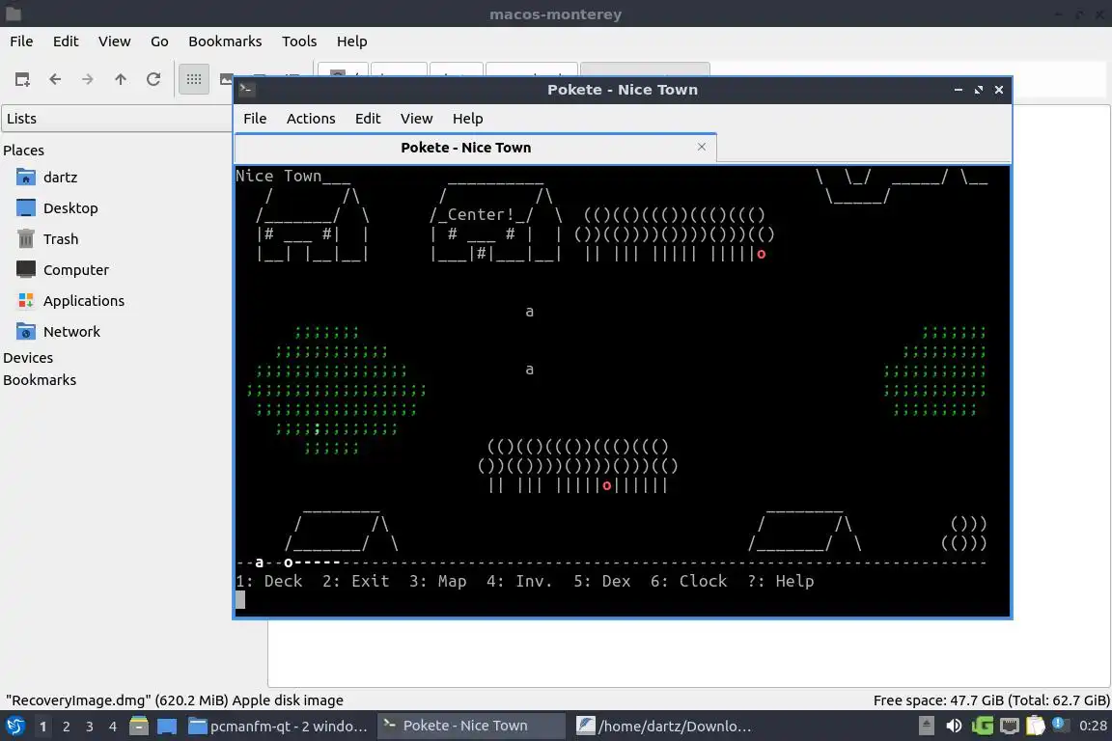This screenshot has height=741, width=1112.
Task: Open removable media eject tray icon
Action: (x=927, y=726)
